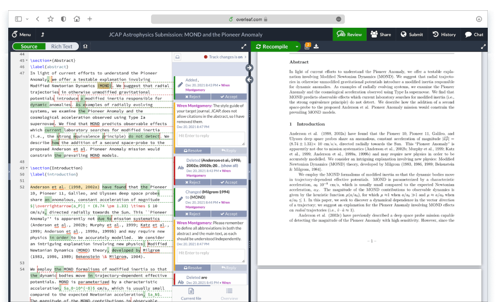Open the Share dialog

[381, 34]
